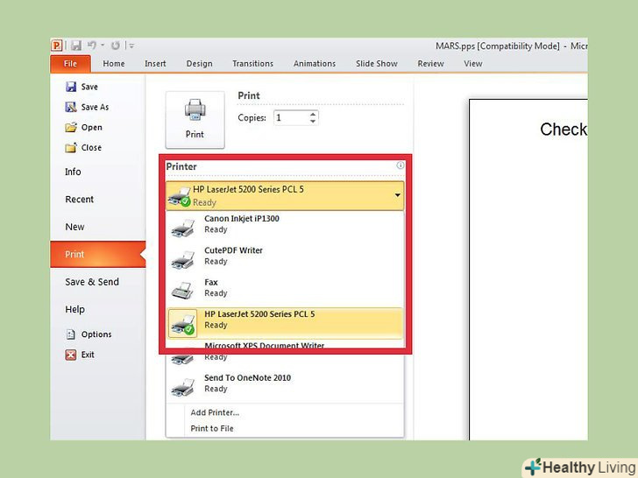This screenshot has width=638, height=478.
Task: Select Info in the backstage menu
Action: [x=73, y=172]
